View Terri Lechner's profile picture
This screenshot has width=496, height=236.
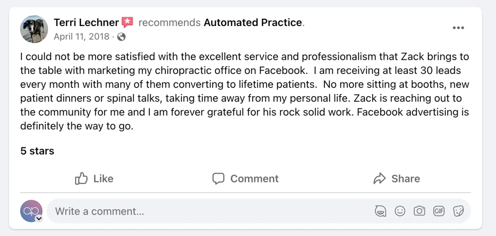[x=34, y=29]
